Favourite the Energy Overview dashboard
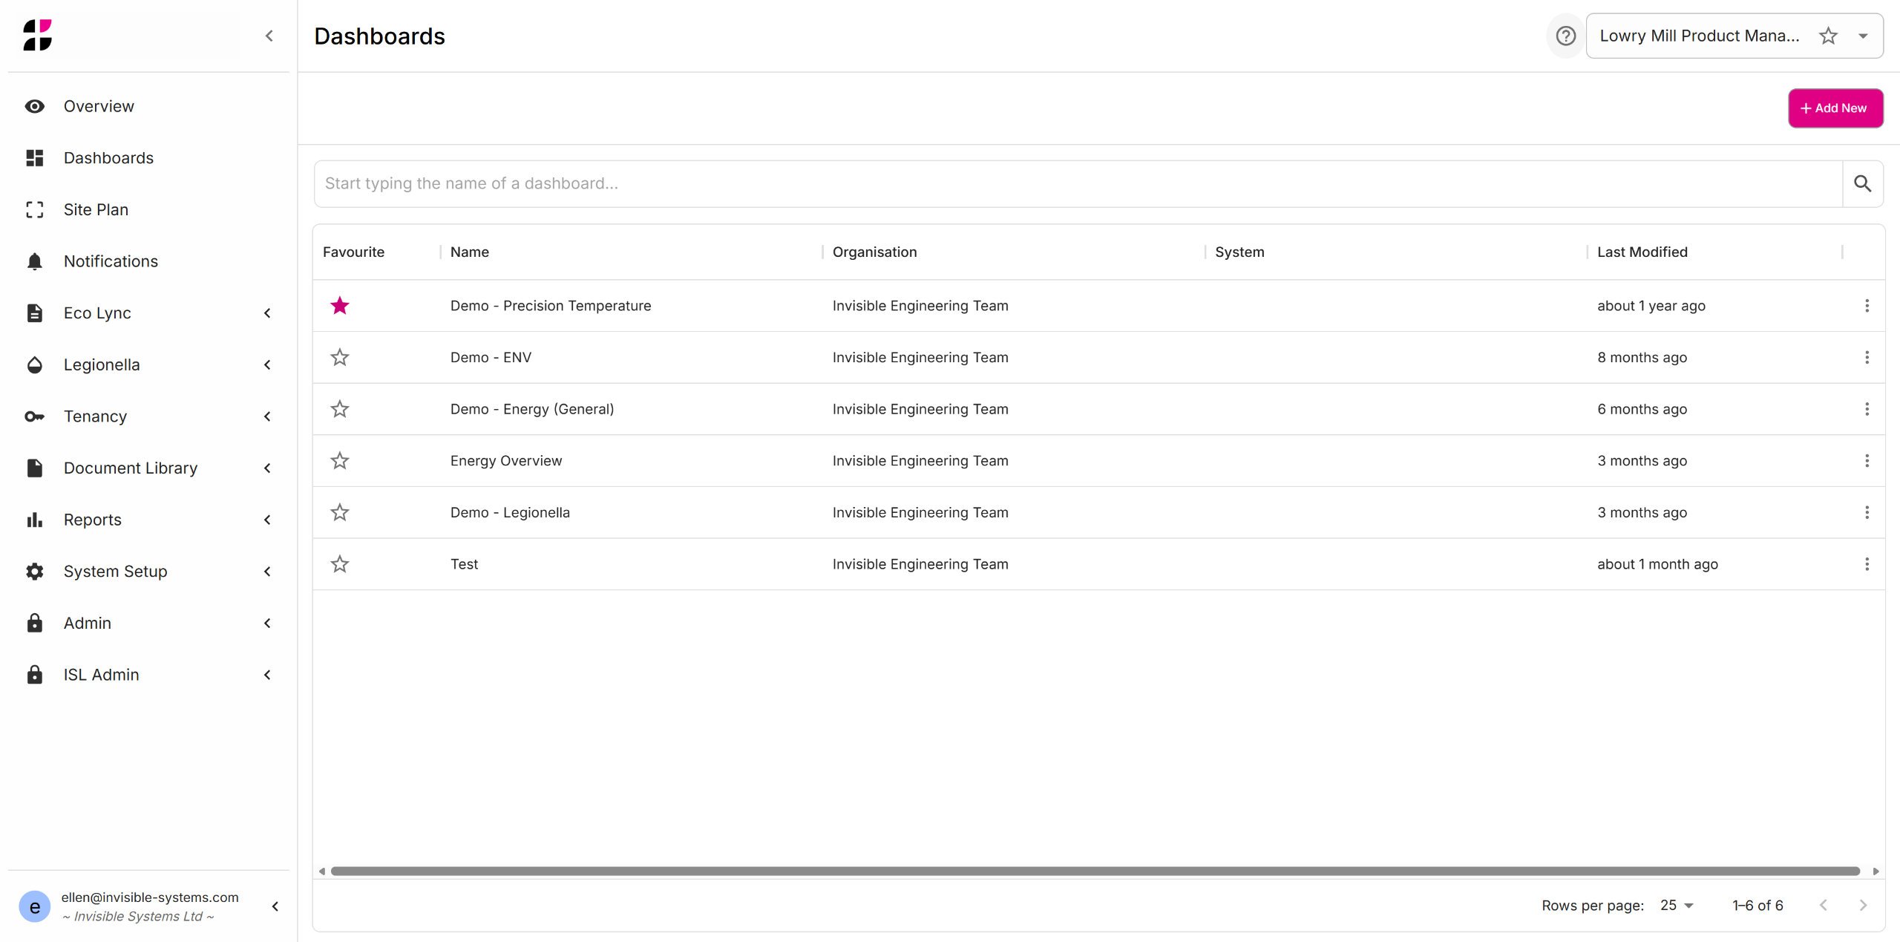The image size is (1900, 942). 340,461
